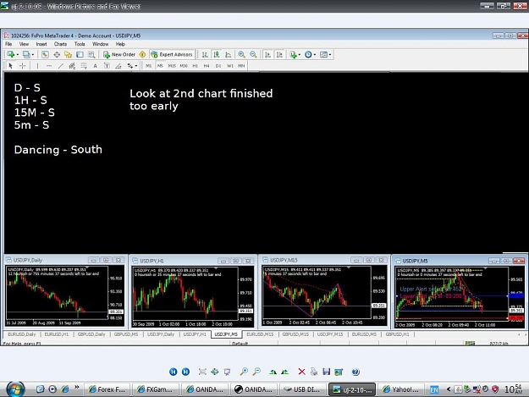Click the 'Dancing - South' text
Screen dimensions: 529x397
pyautogui.click(x=58, y=150)
